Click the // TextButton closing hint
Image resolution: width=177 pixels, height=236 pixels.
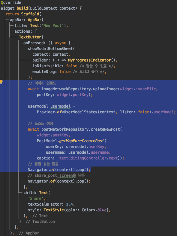40,222
